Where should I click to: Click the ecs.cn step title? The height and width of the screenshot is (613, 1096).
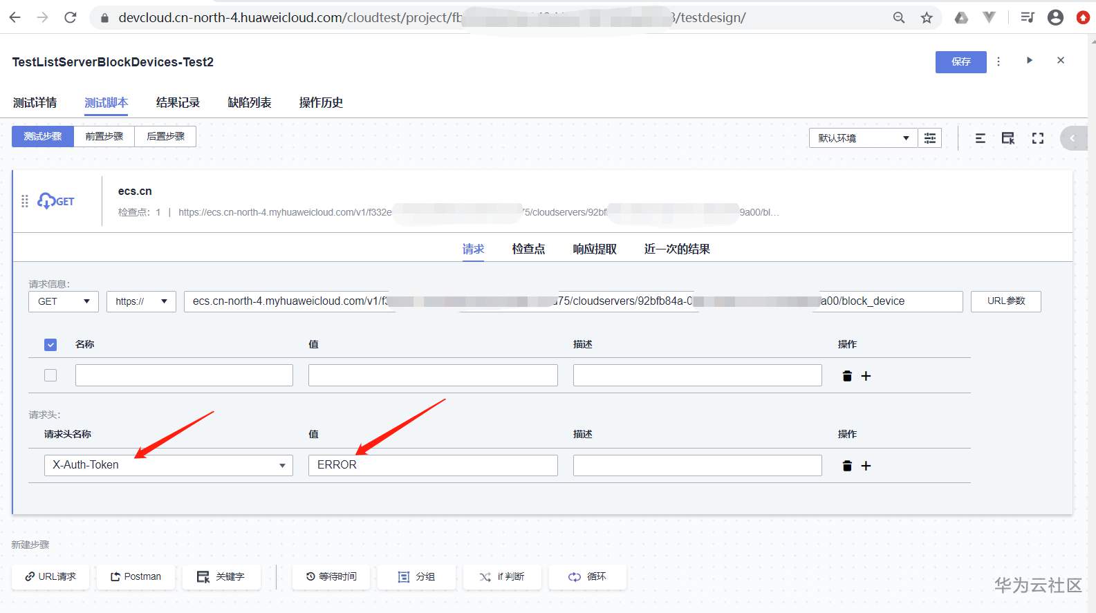135,191
